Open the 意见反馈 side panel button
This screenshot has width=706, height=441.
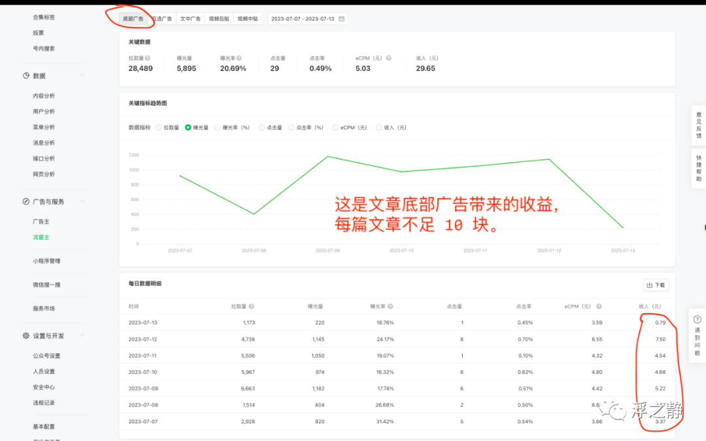[699, 125]
